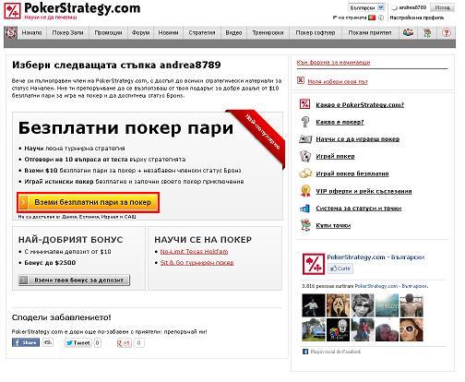
Task: Click the PokerStrategy icon next to 'Какво е PokerStrategy.com?'
Action: (304, 104)
